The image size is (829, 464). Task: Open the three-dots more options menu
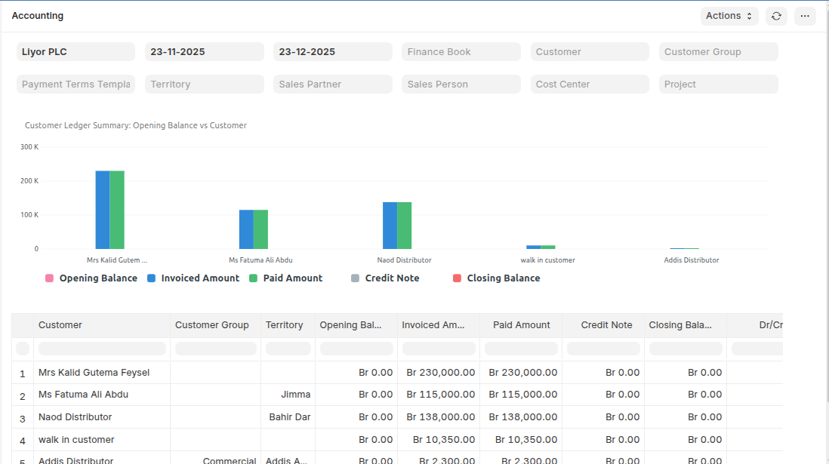[x=805, y=16]
